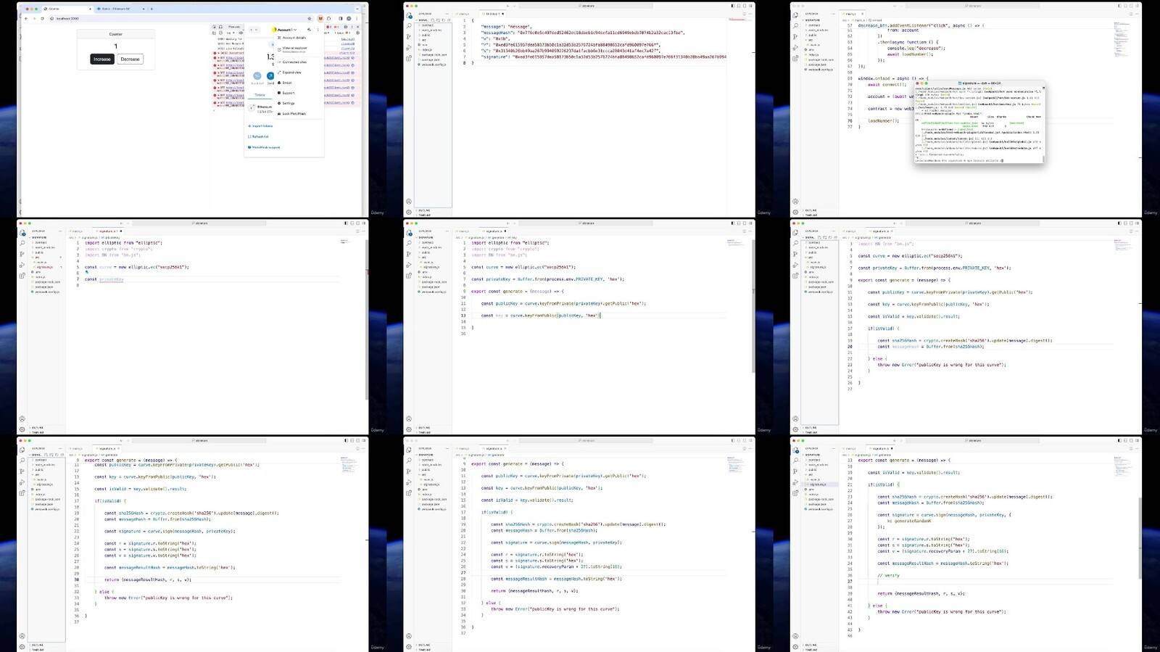This screenshot has height=652, width=1160.
Task: Go back using Chrome's back arrow
Action: pos(26,18)
